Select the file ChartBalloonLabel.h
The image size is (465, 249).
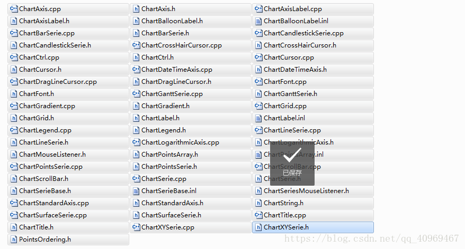pyautogui.click(x=190, y=21)
